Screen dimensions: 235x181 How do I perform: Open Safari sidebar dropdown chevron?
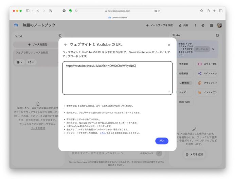click(x=32, y=11)
